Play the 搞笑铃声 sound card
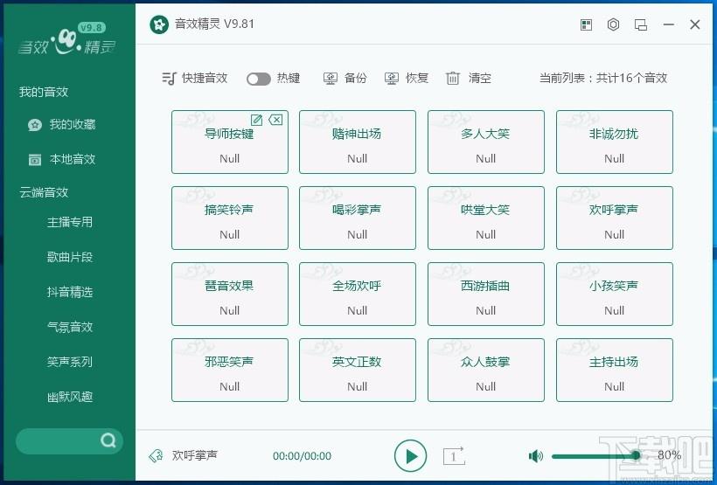 tap(230, 218)
